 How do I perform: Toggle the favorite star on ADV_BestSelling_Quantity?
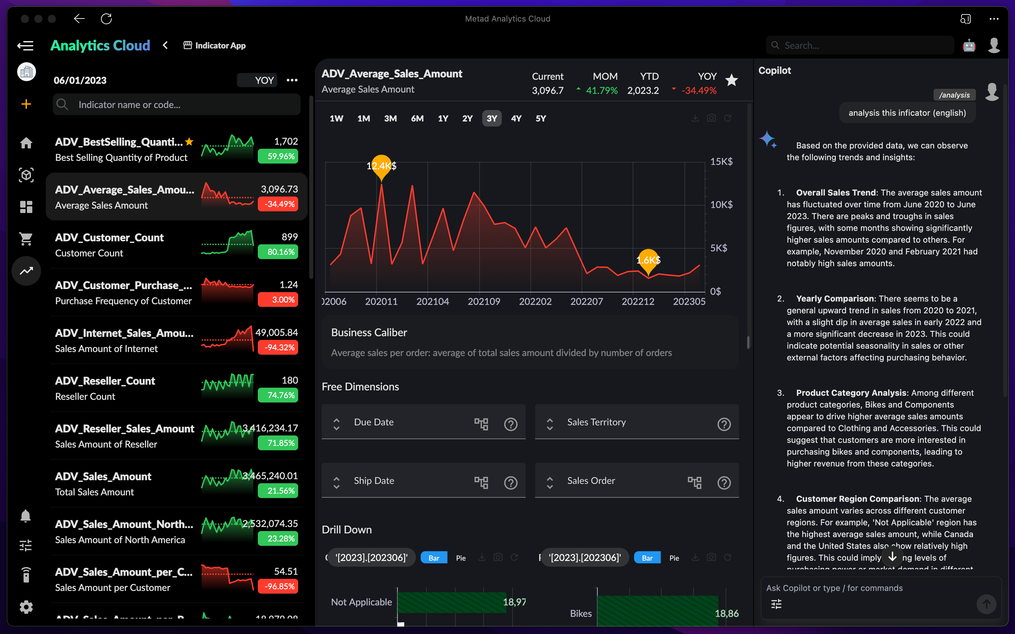pyautogui.click(x=189, y=142)
